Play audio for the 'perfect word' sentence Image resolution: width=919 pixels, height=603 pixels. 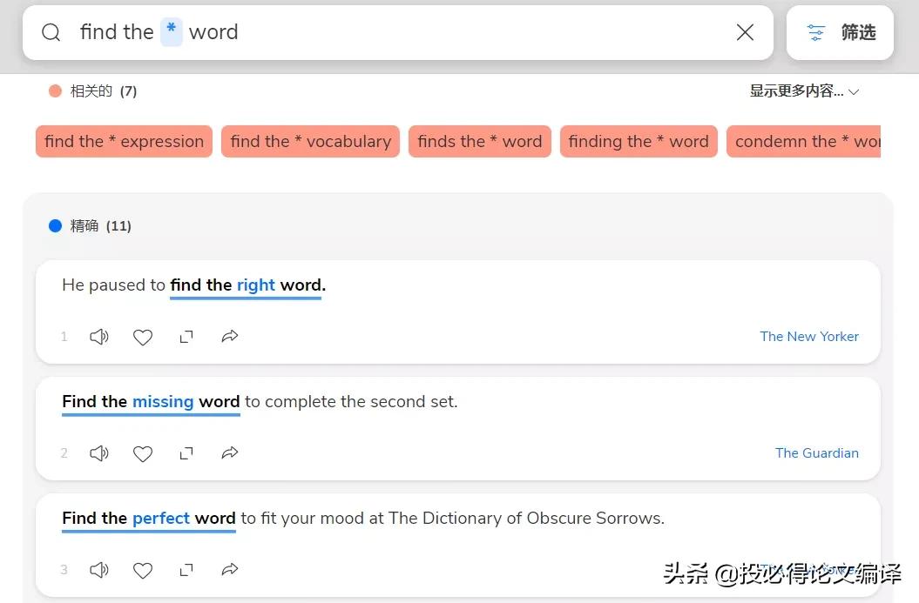[99, 570]
